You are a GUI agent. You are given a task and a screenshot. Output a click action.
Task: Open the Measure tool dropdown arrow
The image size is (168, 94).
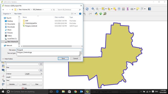pyautogui.click(x=135, y=9)
